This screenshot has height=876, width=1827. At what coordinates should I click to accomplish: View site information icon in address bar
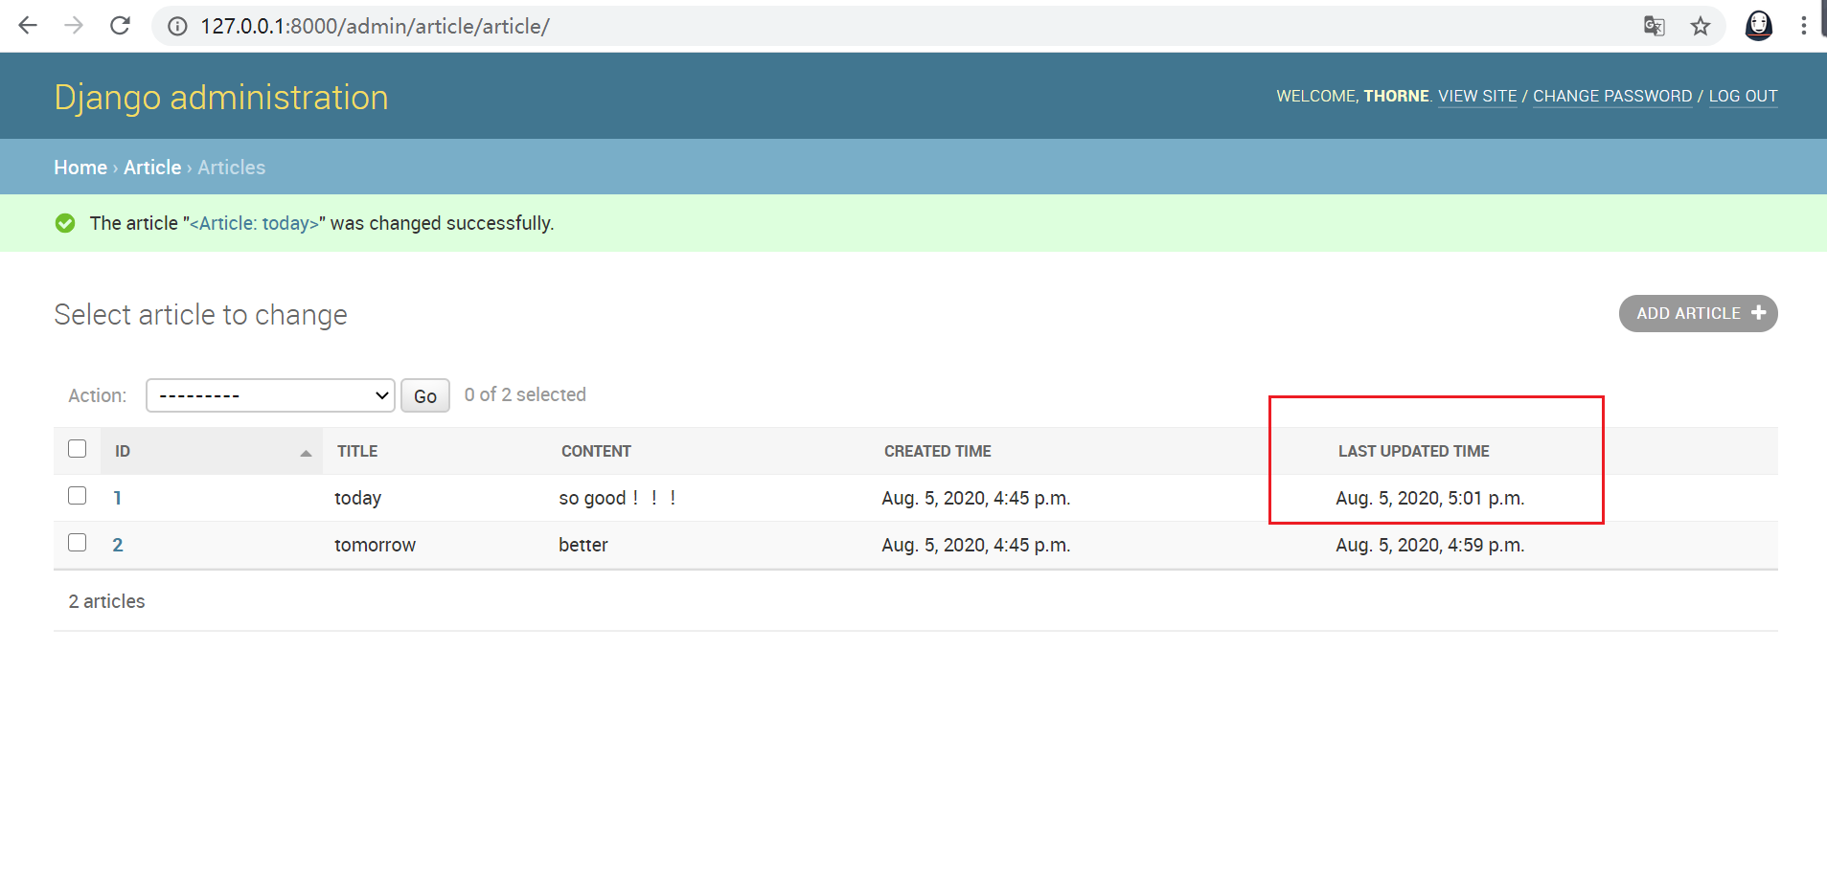[177, 27]
